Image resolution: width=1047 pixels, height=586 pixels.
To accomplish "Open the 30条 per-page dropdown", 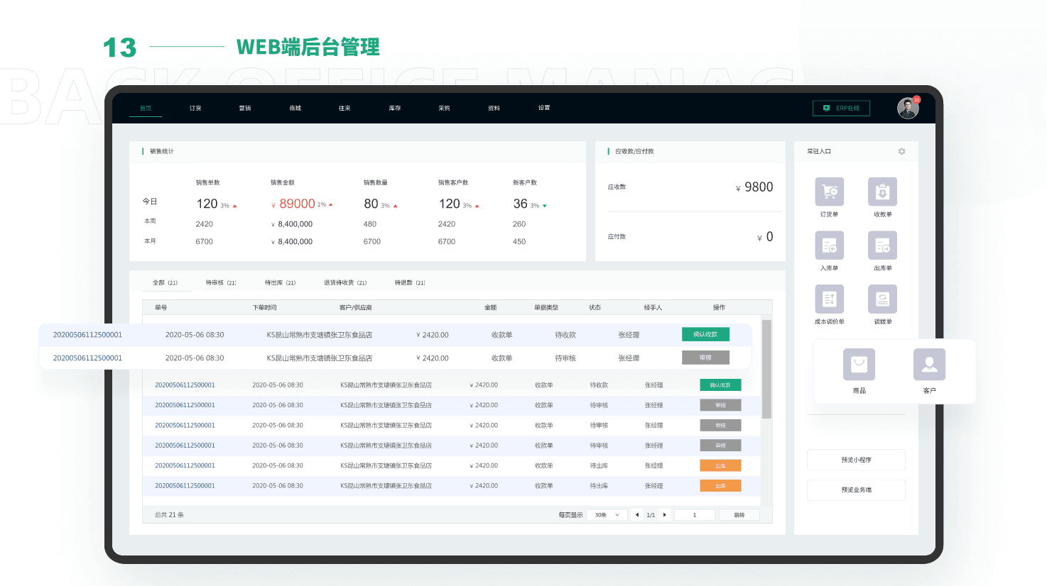I will point(607,515).
